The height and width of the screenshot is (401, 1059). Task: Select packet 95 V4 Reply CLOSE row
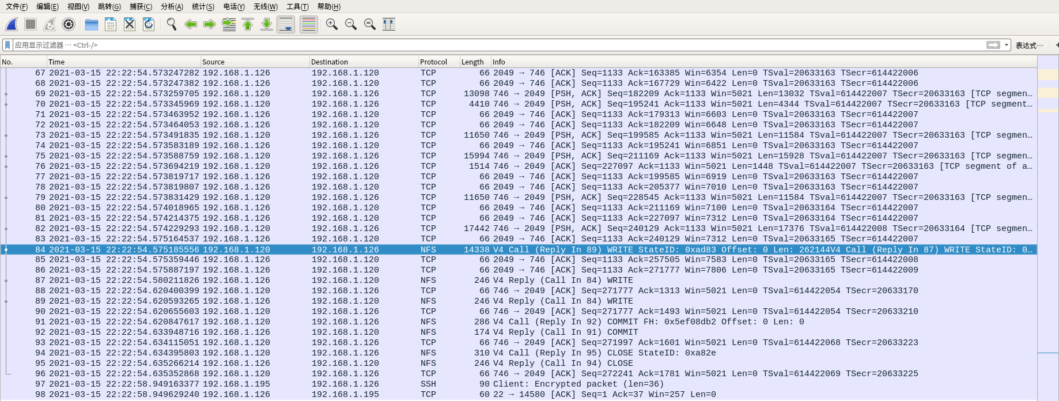519,364
